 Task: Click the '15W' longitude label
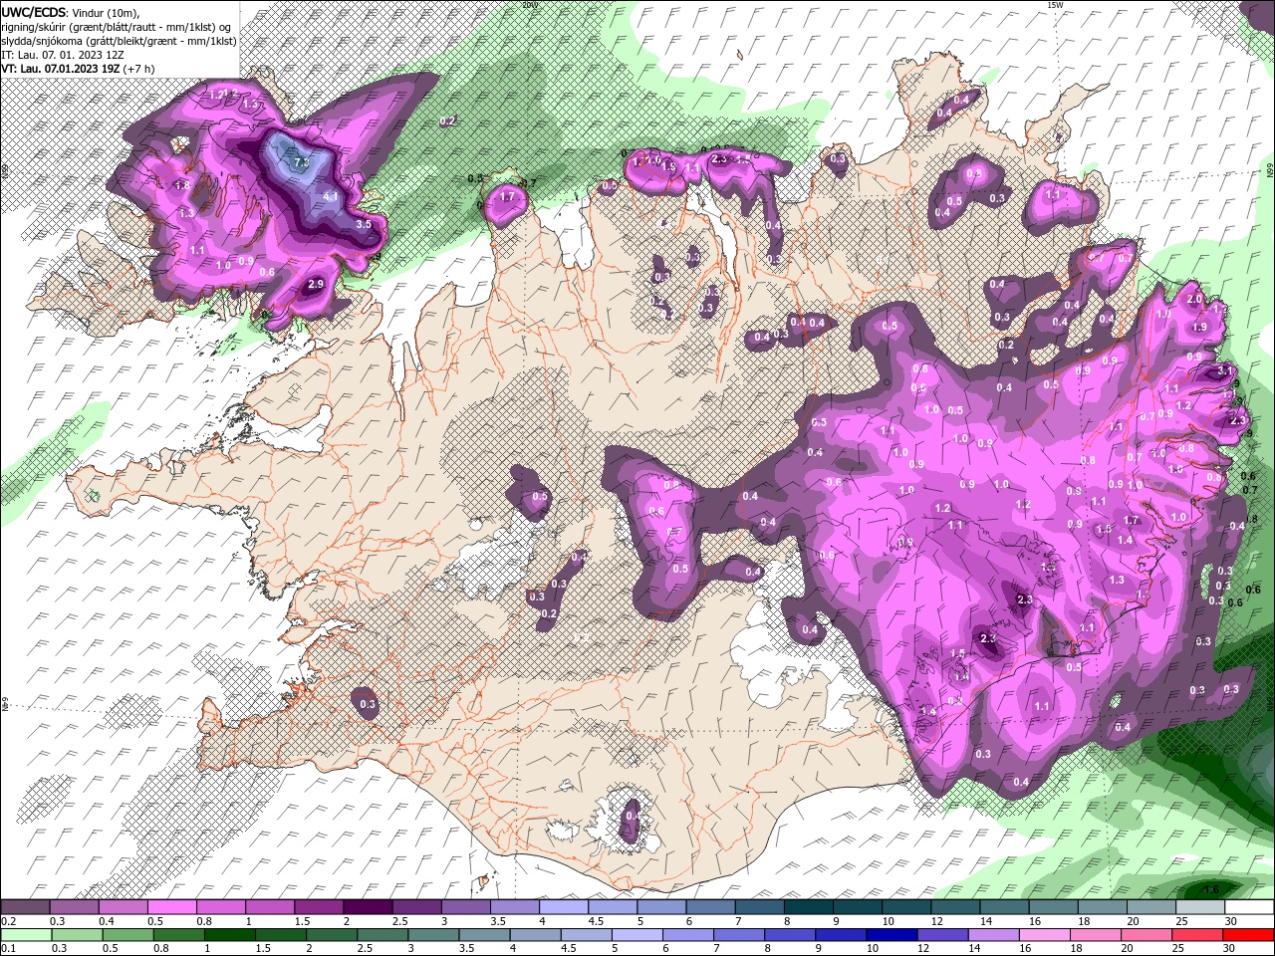[1055, 5]
